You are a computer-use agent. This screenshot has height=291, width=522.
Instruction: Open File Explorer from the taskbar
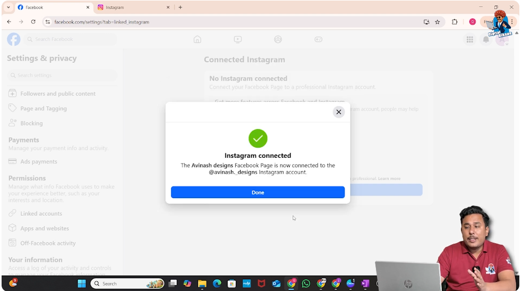202,284
